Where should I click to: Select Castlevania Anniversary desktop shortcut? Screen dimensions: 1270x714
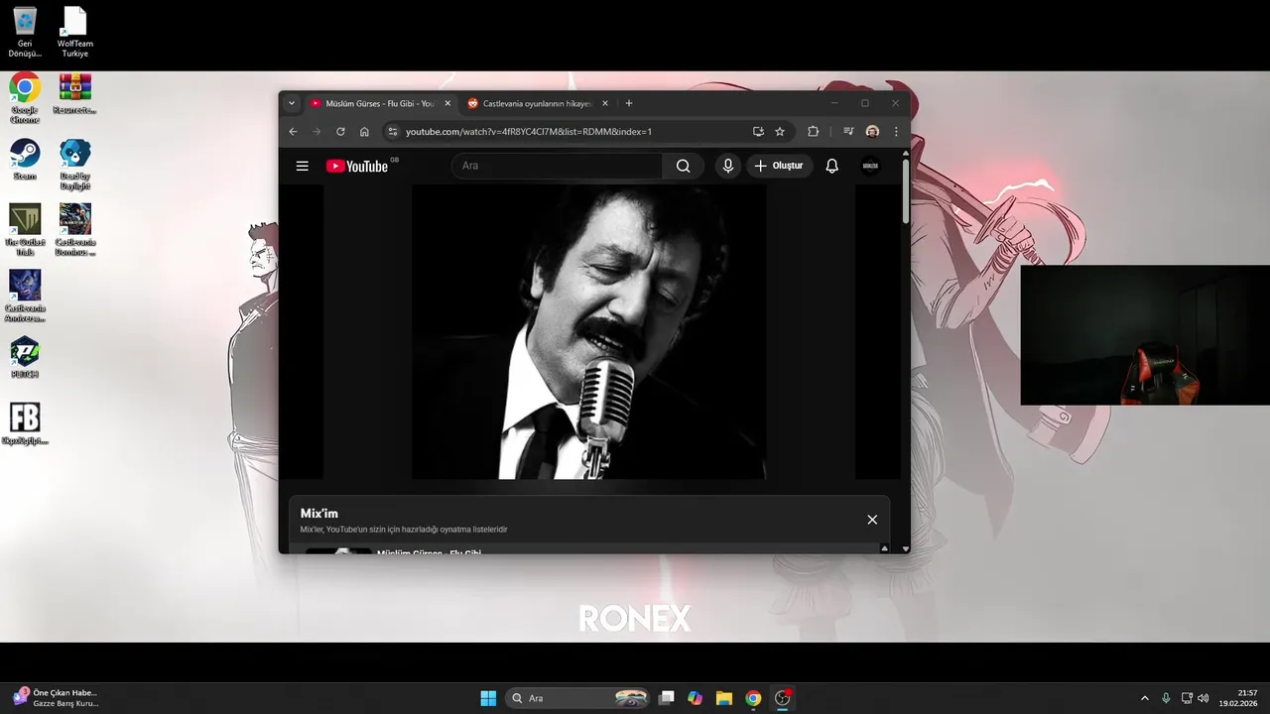pos(25,297)
